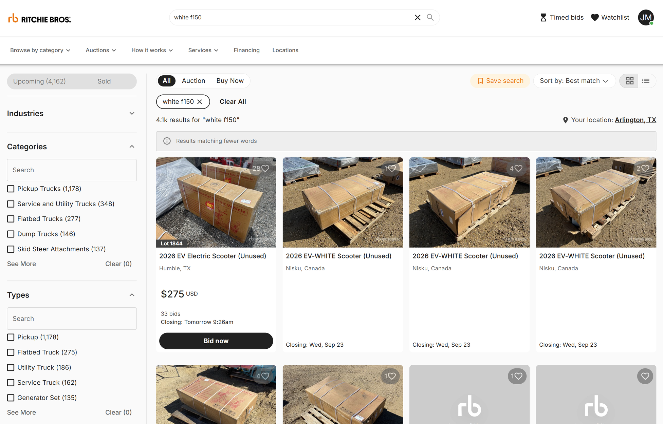663x424 pixels.
Task: Select the Buy Now tab
Action: click(230, 81)
